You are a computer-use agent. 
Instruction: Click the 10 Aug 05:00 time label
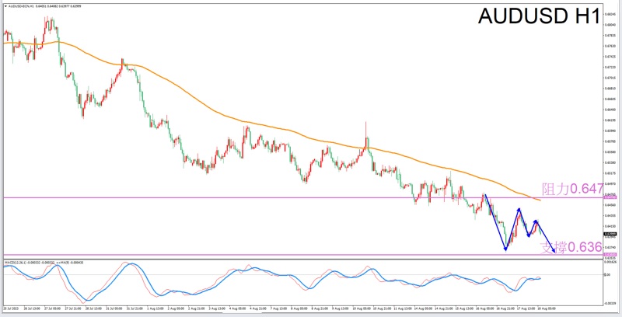(362, 308)
